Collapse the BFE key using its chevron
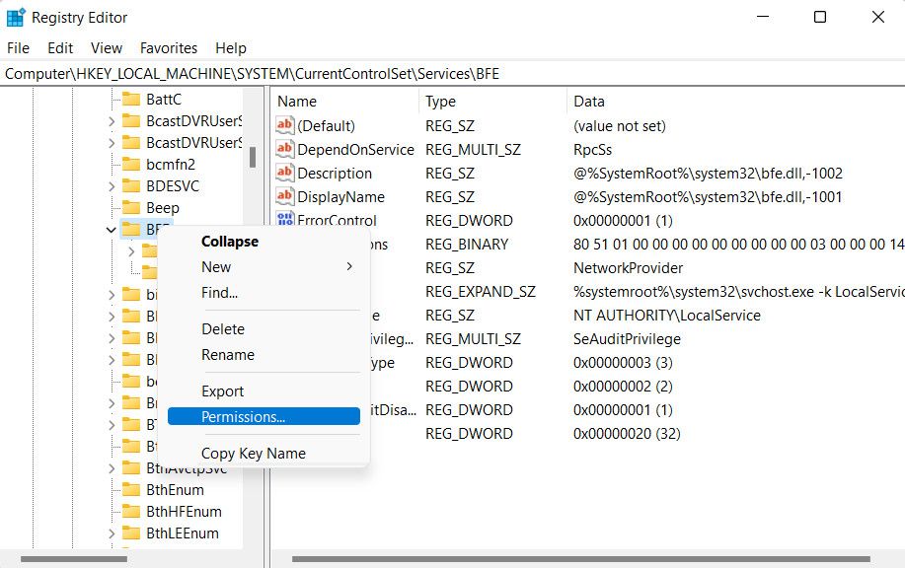 click(x=112, y=230)
